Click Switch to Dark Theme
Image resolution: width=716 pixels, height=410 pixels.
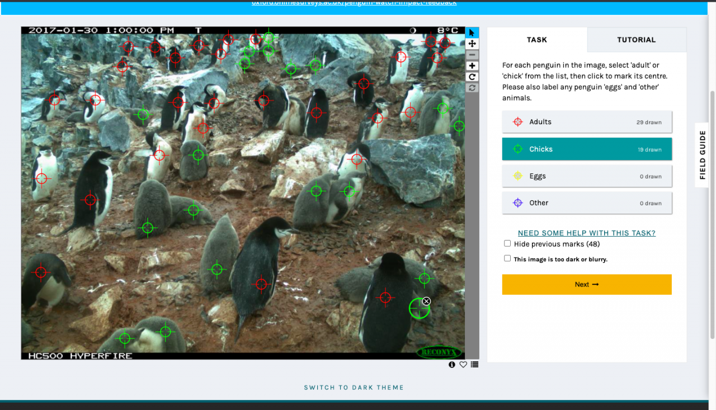click(x=354, y=388)
